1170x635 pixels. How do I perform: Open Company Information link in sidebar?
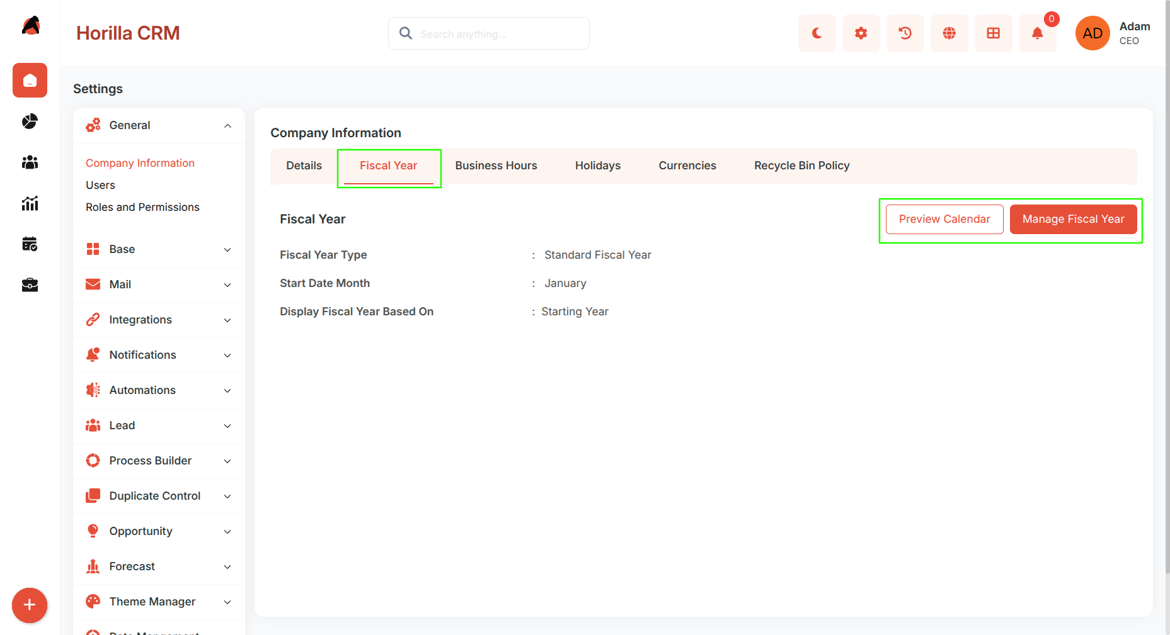[x=140, y=163]
